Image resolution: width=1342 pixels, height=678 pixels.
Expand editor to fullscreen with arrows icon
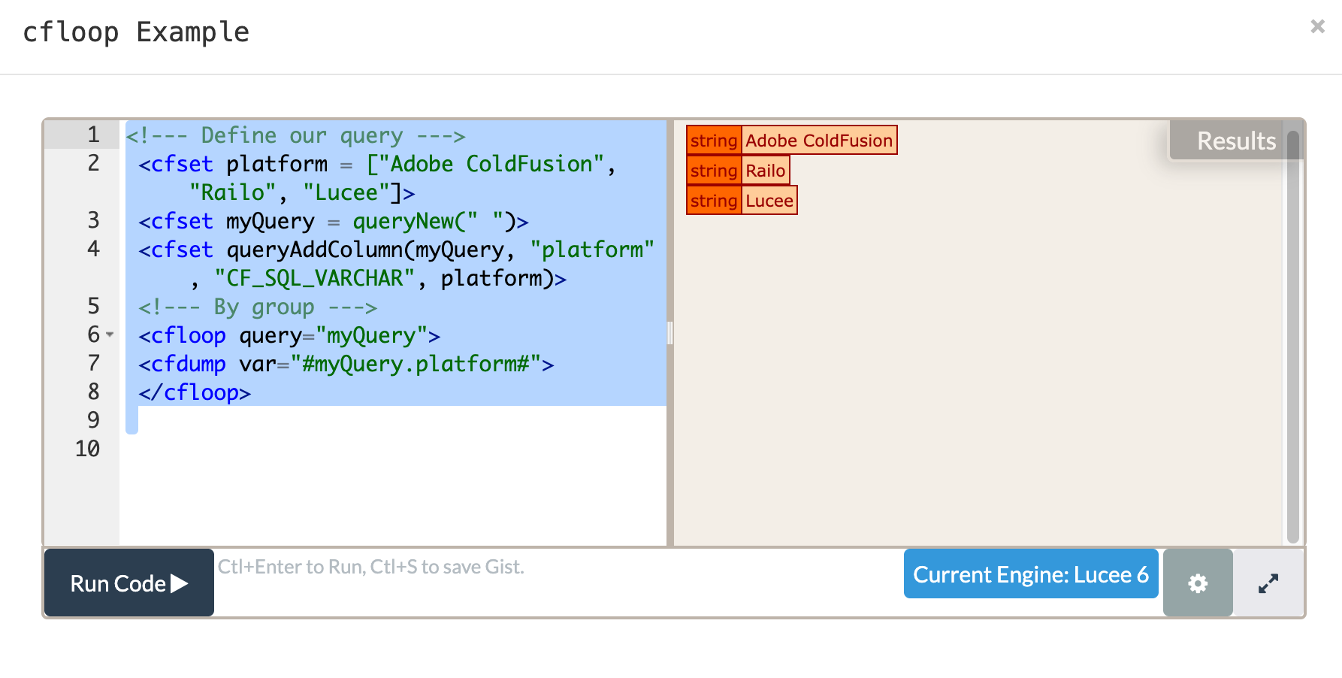[x=1268, y=583]
